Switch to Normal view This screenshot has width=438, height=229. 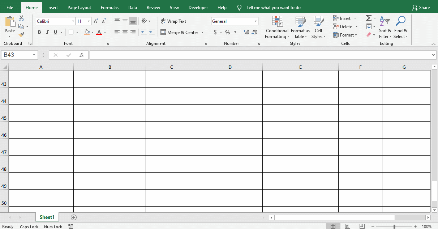333,226
